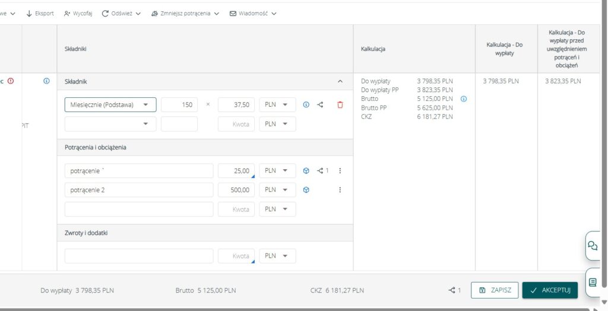The image size is (608, 311).
Task: Open info icon beside the 37,50 PLN rate
Action: [x=306, y=105]
